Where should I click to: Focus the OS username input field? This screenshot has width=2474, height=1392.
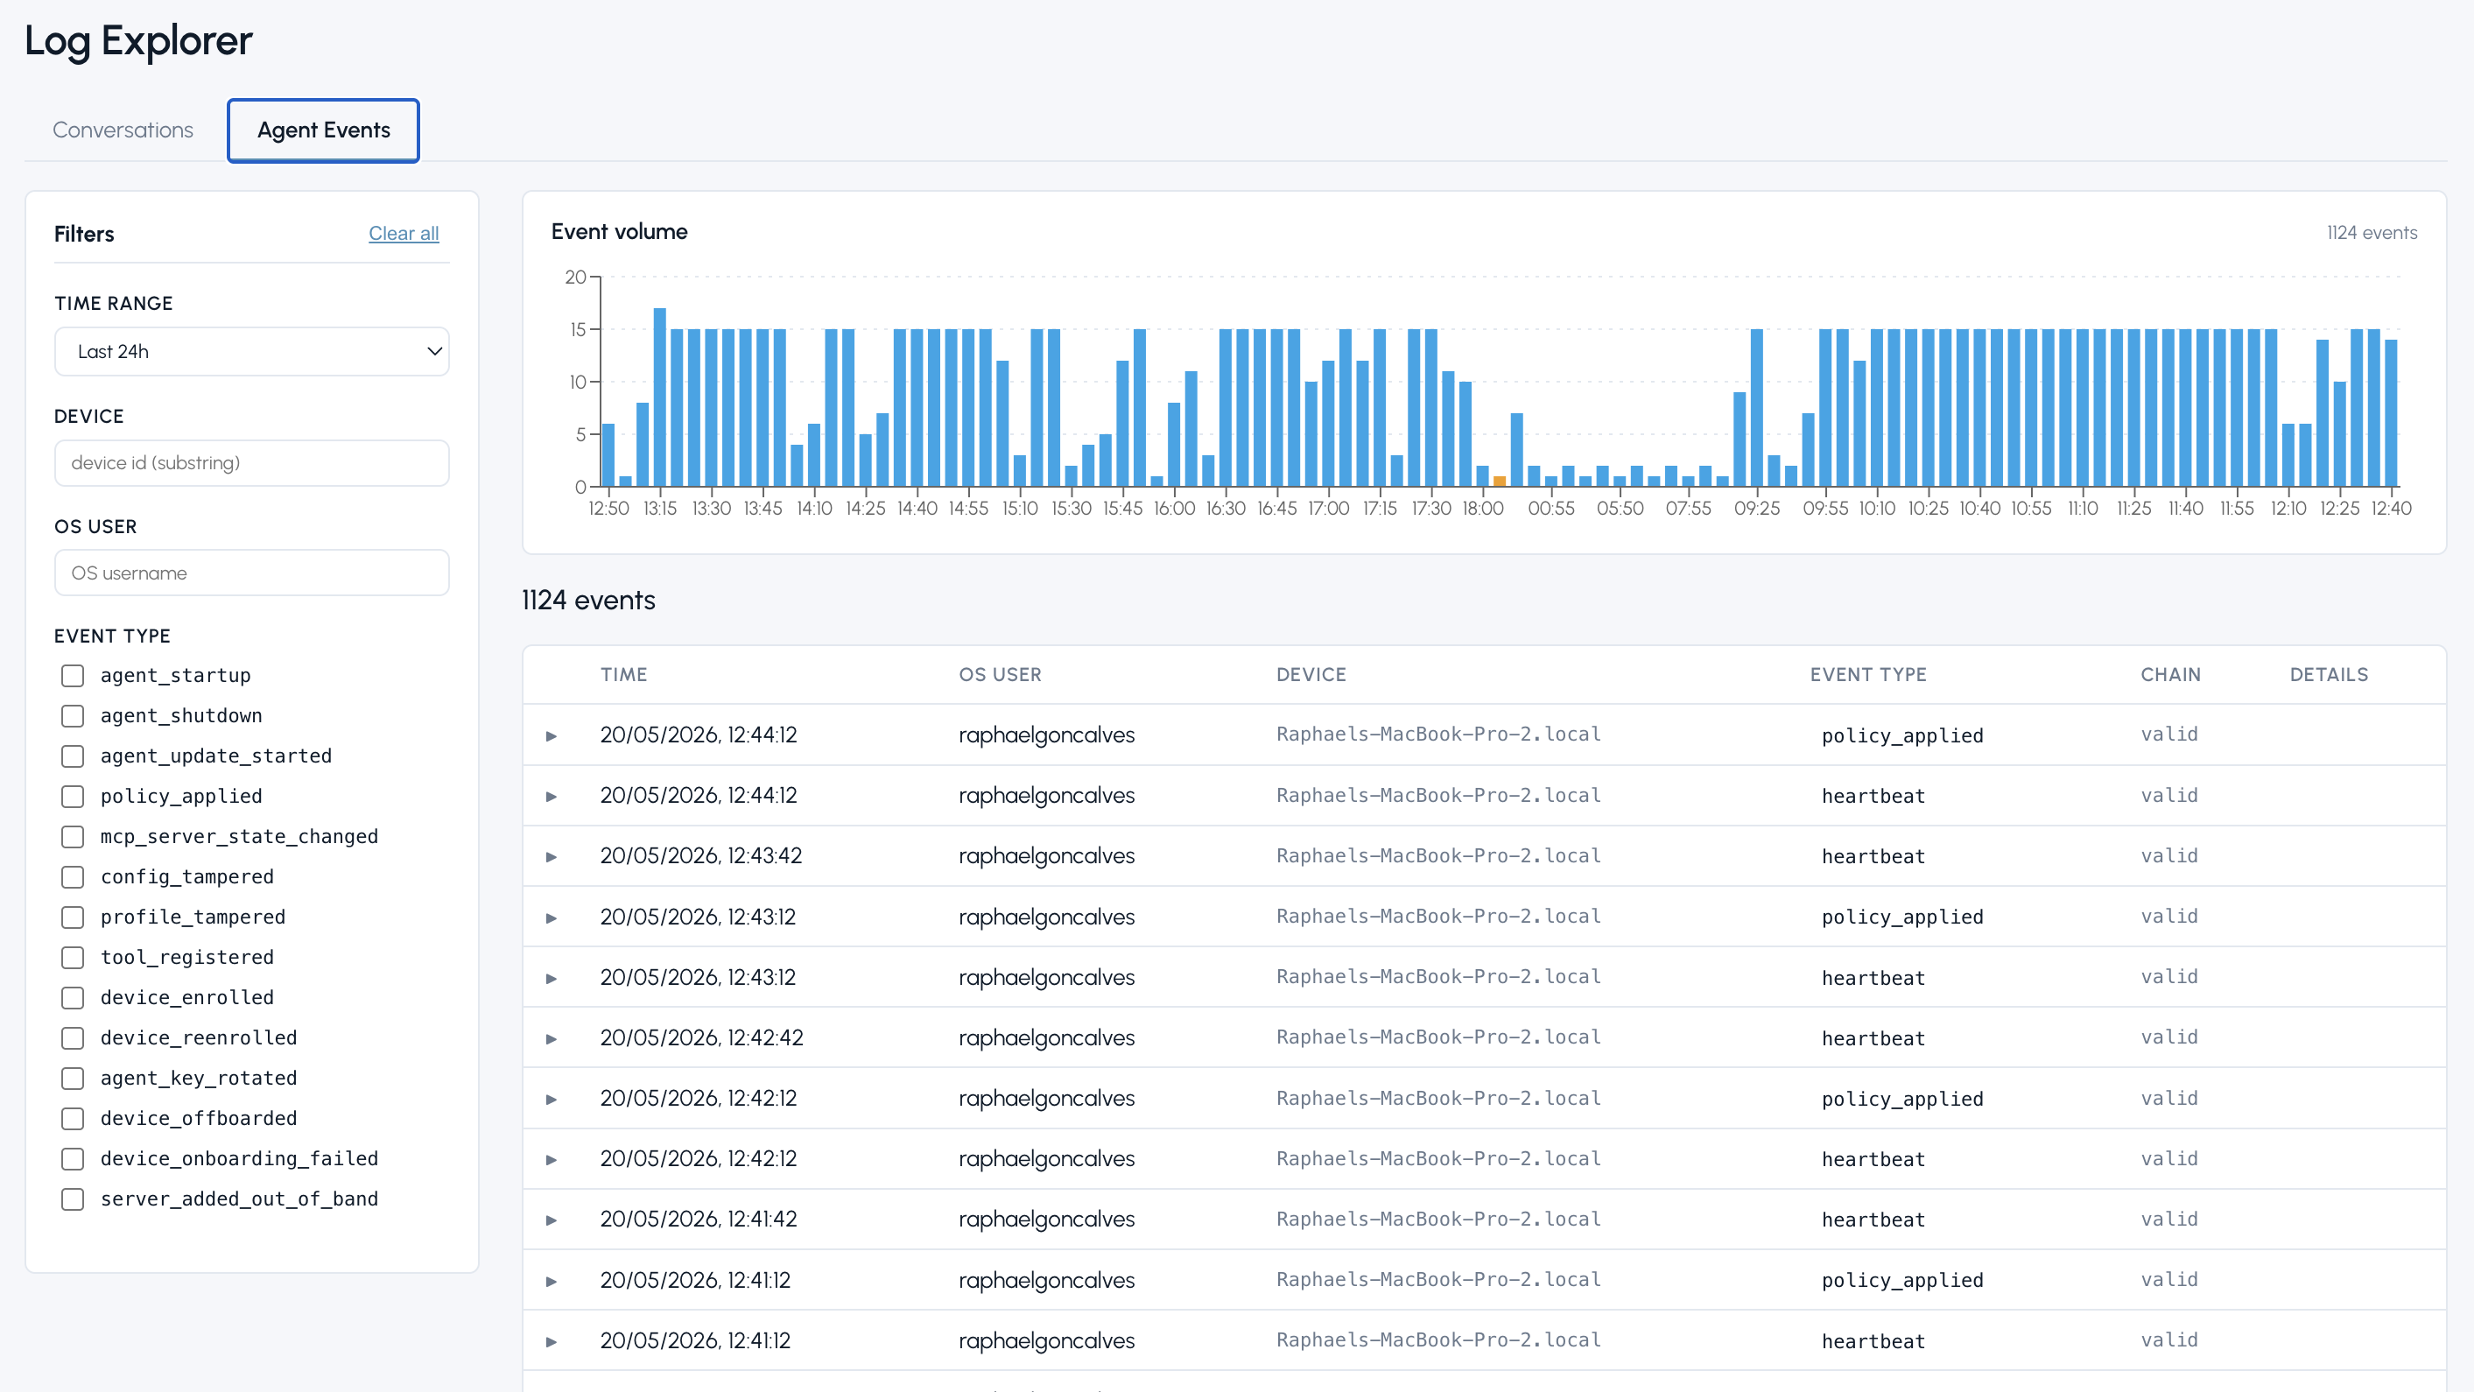(251, 573)
